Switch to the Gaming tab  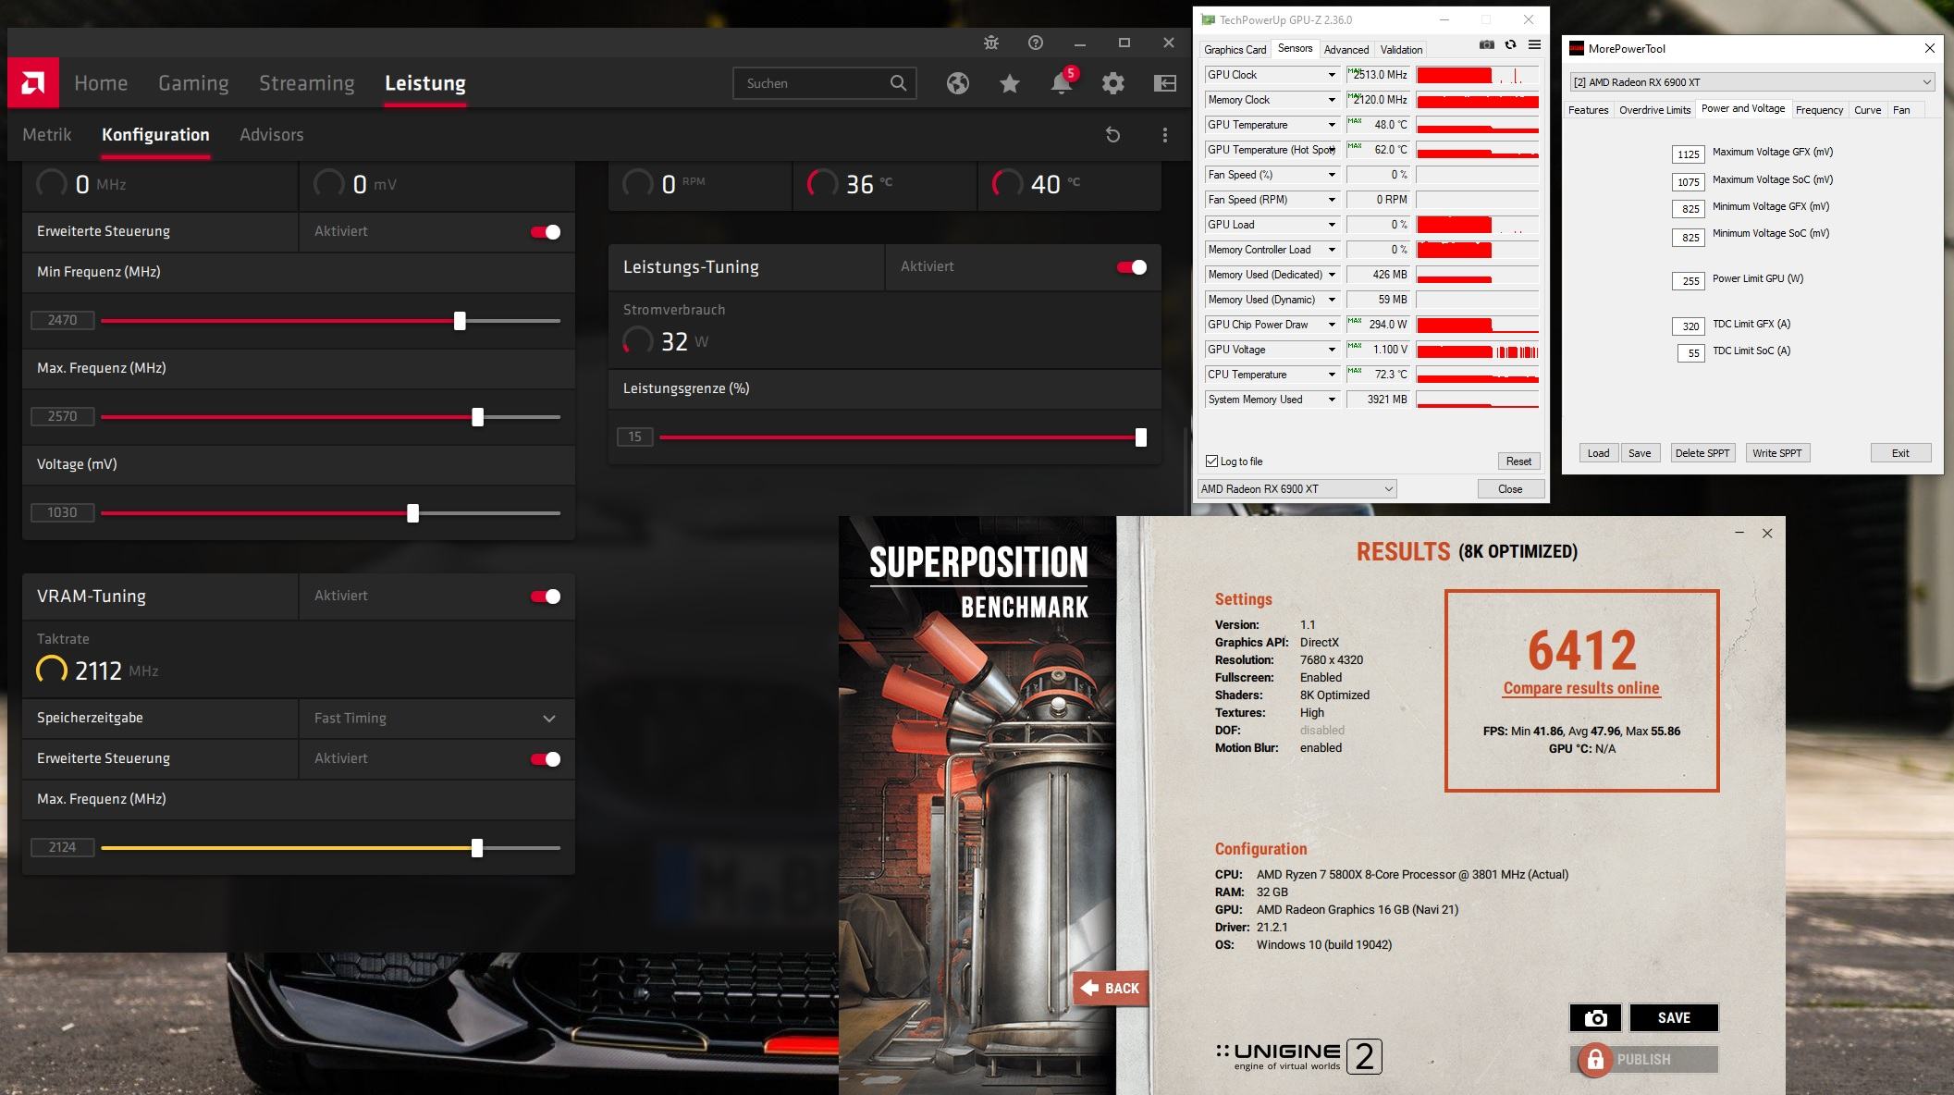pyautogui.click(x=193, y=83)
